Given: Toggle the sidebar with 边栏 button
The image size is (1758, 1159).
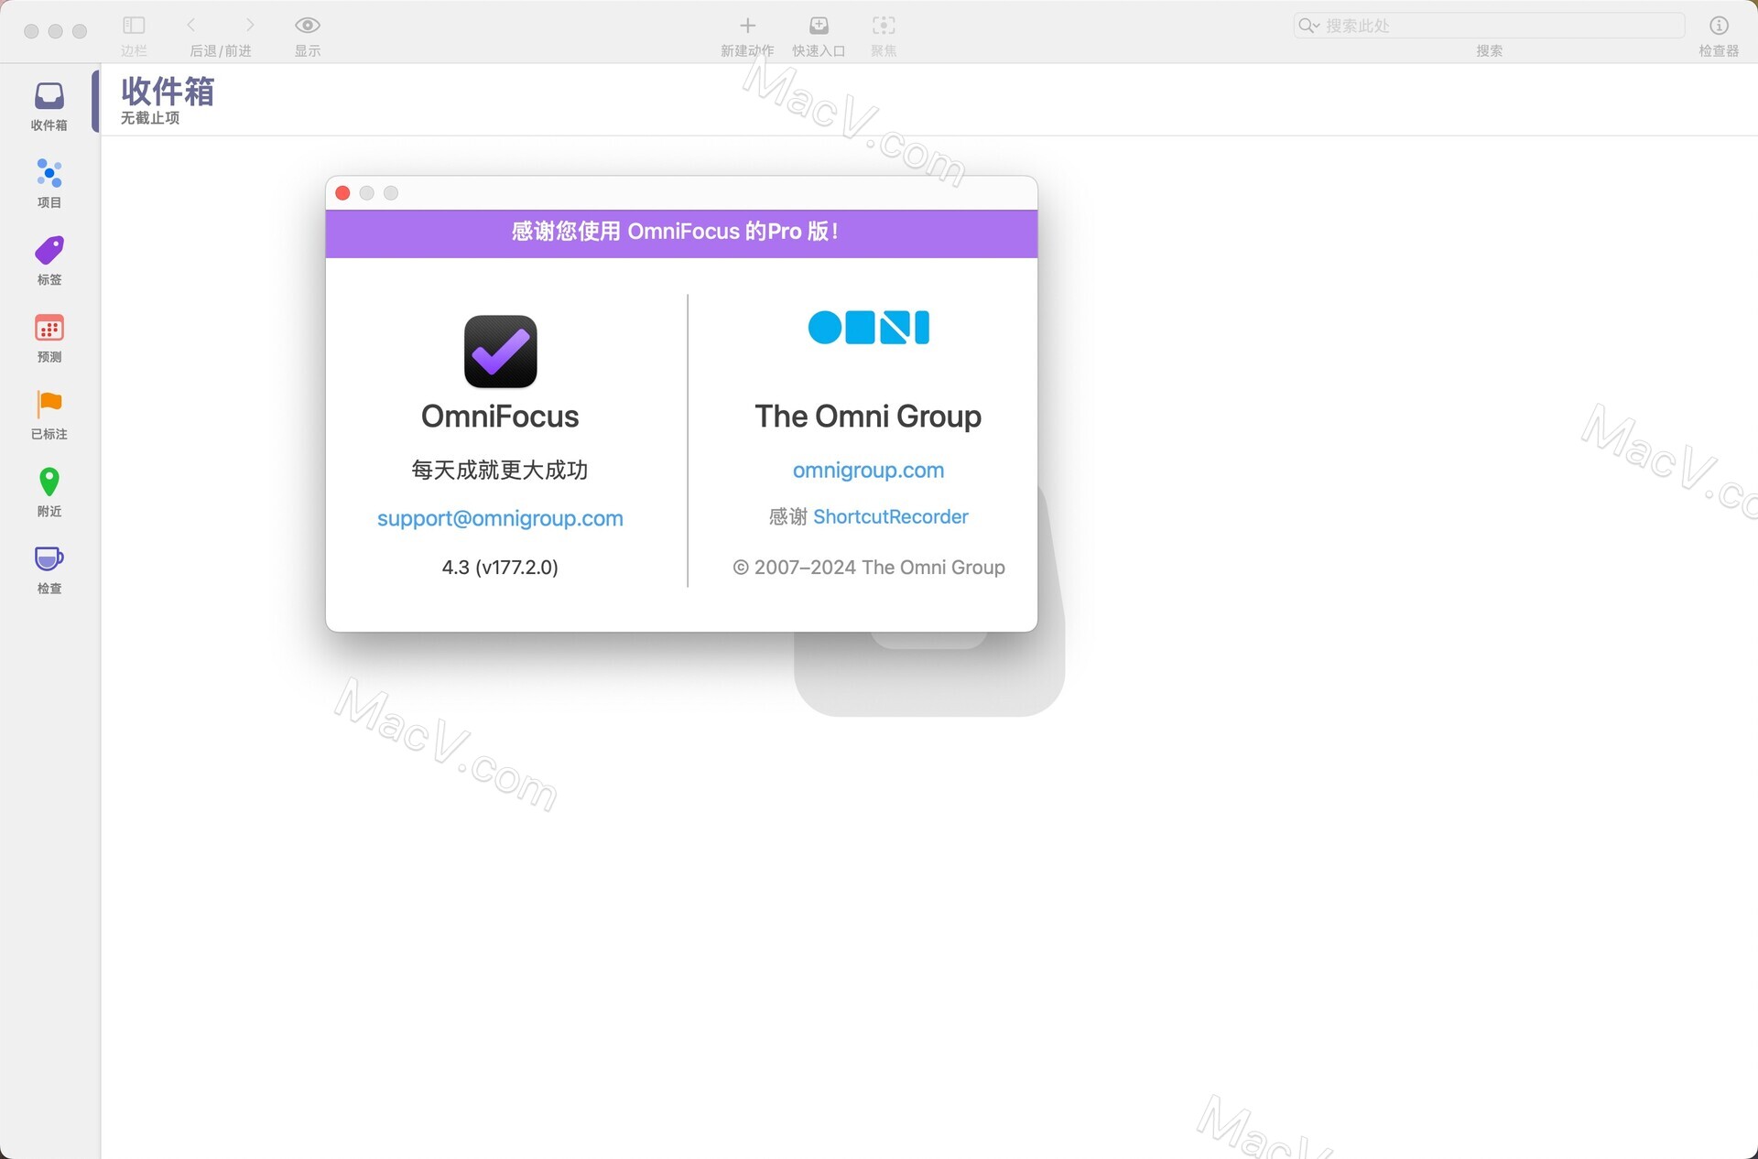Looking at the screenshot, I should pyautogui.click(x=134, y=26).
